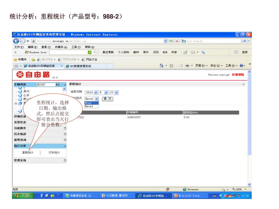Click the Help question mark icon
The image size is (279, 209).
[241, 66]
